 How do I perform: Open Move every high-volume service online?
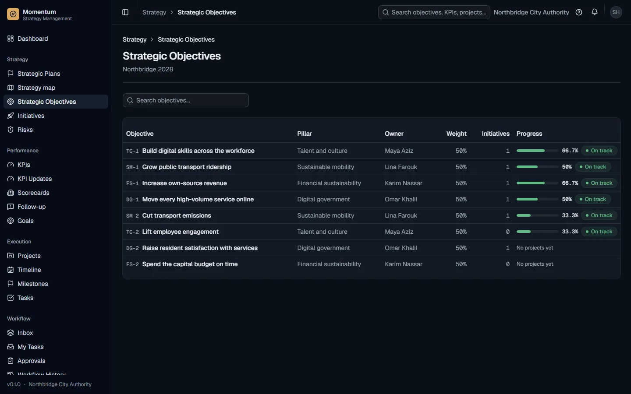pyautogui.click(x=198, y=199)
